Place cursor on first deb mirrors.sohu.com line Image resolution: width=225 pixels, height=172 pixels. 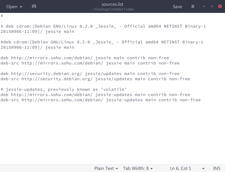click(x=84, y=58)
